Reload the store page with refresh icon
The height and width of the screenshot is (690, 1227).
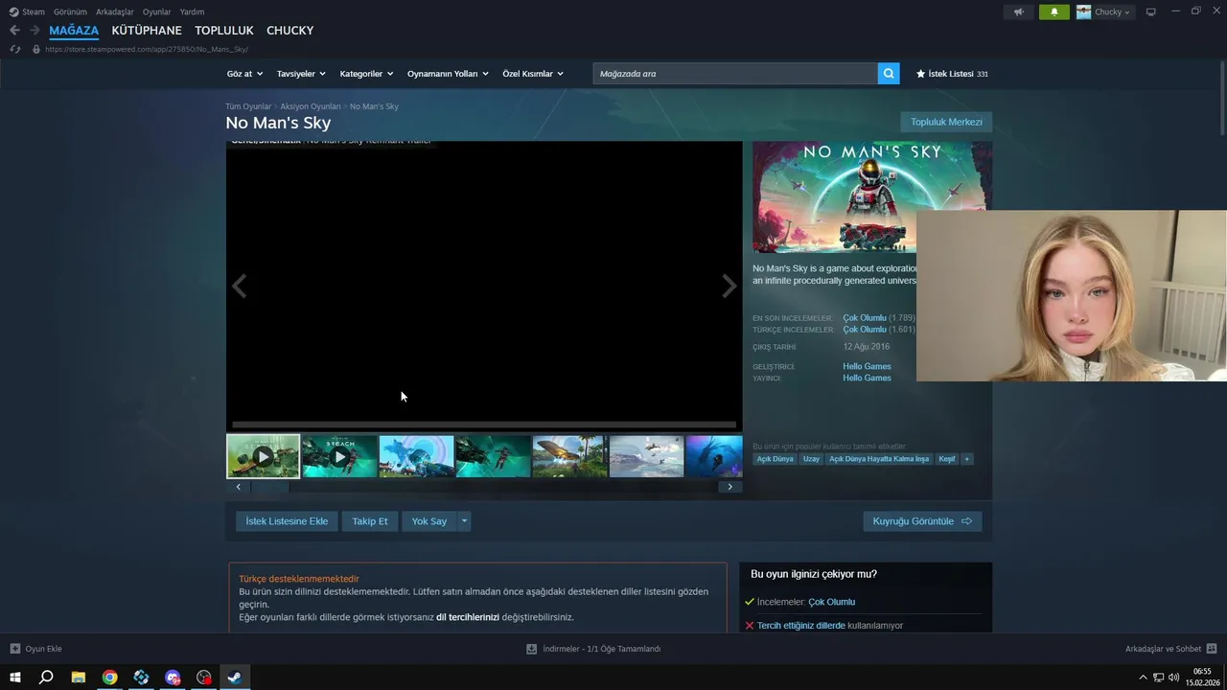14,49
